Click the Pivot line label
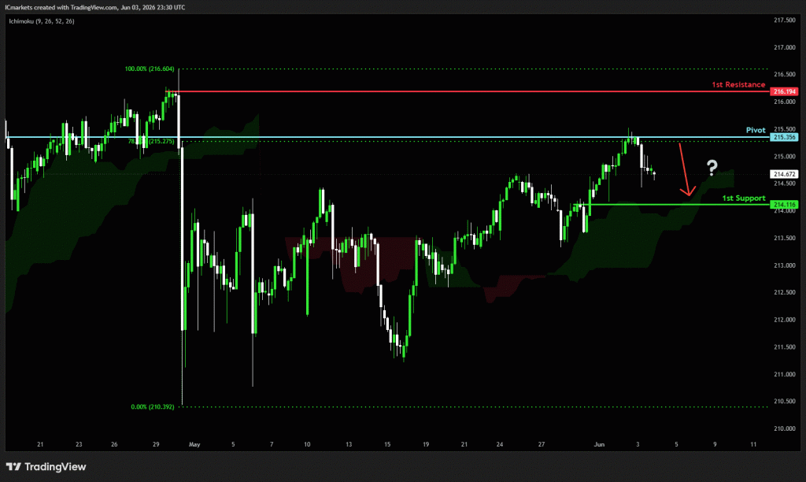This screenshot has width=806, height=482. point(756,130)
